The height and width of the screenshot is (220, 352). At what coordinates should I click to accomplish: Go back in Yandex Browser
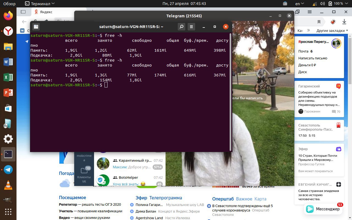[x=25, y=22]
